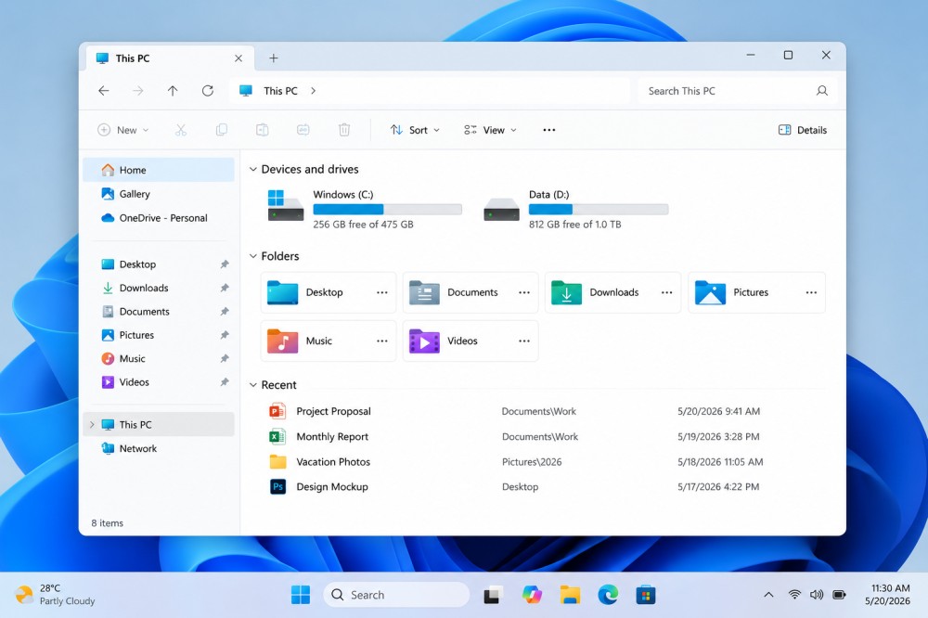Open the Windows (C:) drive
Image resolution: width=928 pixels, height=618 pixels.
pos(364,209)
